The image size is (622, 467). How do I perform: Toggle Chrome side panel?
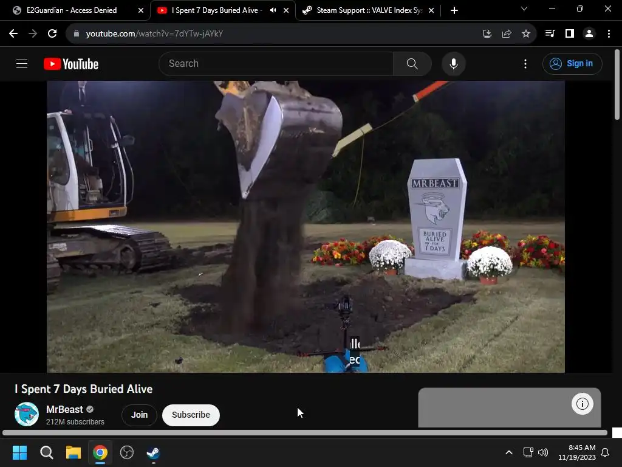tap(570, 34)
